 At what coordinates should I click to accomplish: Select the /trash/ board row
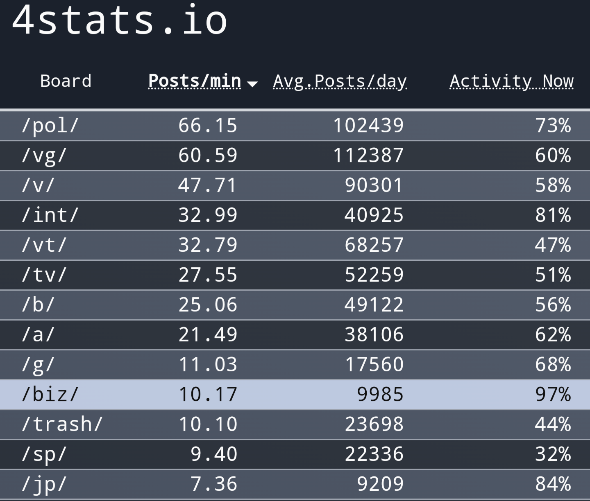(x=295, y=424)
